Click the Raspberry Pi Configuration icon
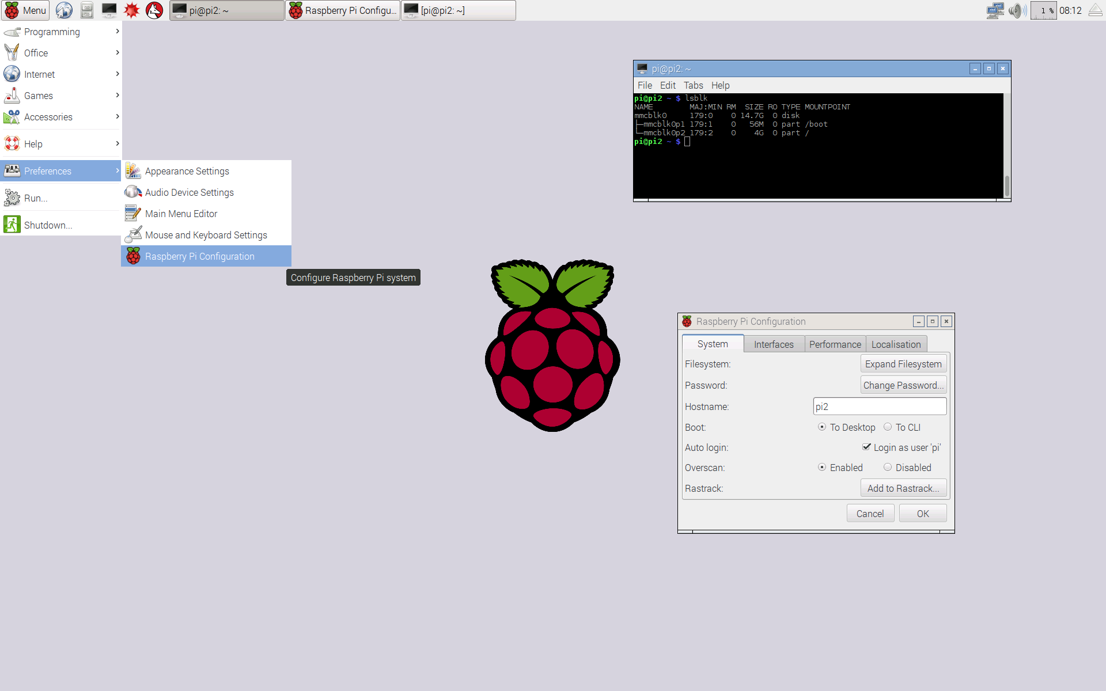The height and width of the screenshot is (691, 1106). [133, 256]
